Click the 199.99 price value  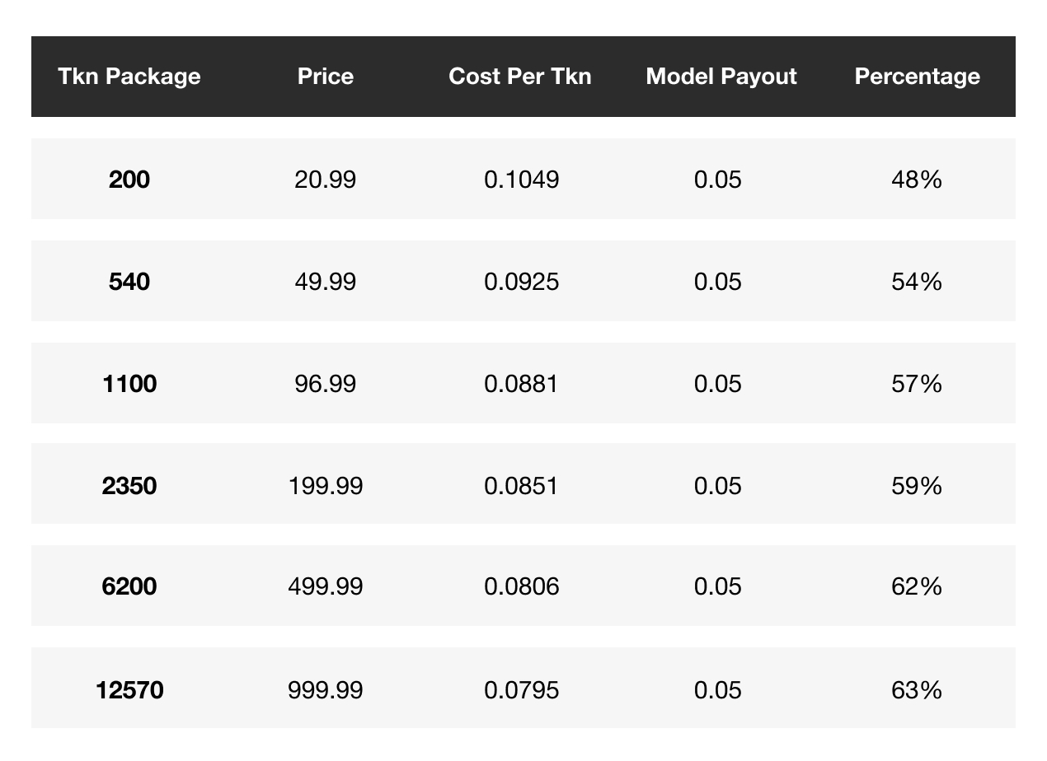tap(326, 486)
